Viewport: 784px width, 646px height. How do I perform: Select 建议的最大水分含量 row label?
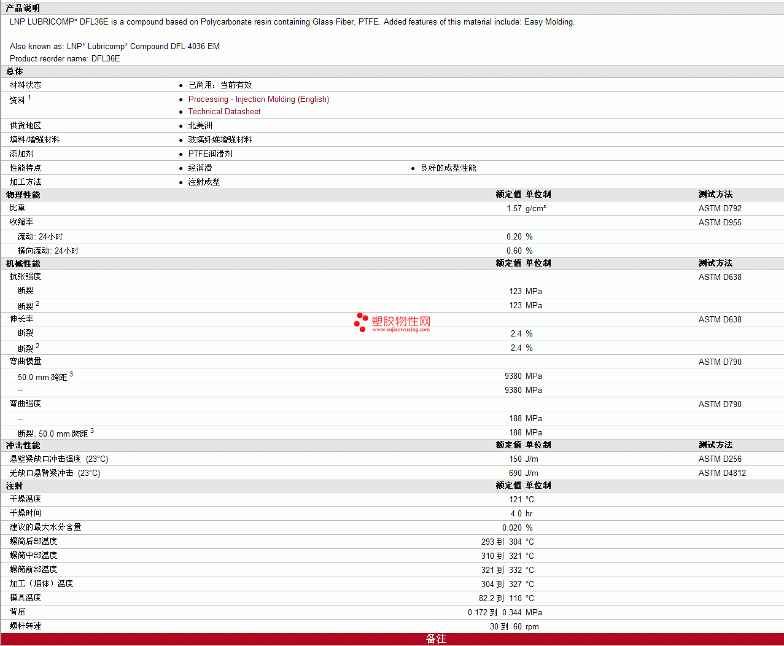[45, 527]
